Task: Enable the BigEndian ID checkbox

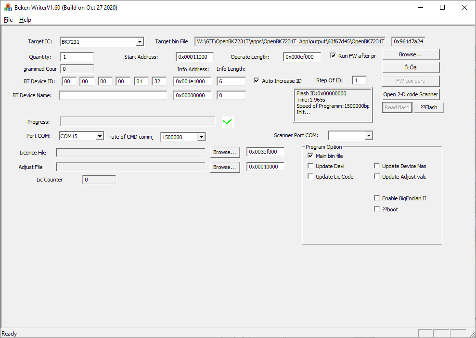Action: coord(377,198)
